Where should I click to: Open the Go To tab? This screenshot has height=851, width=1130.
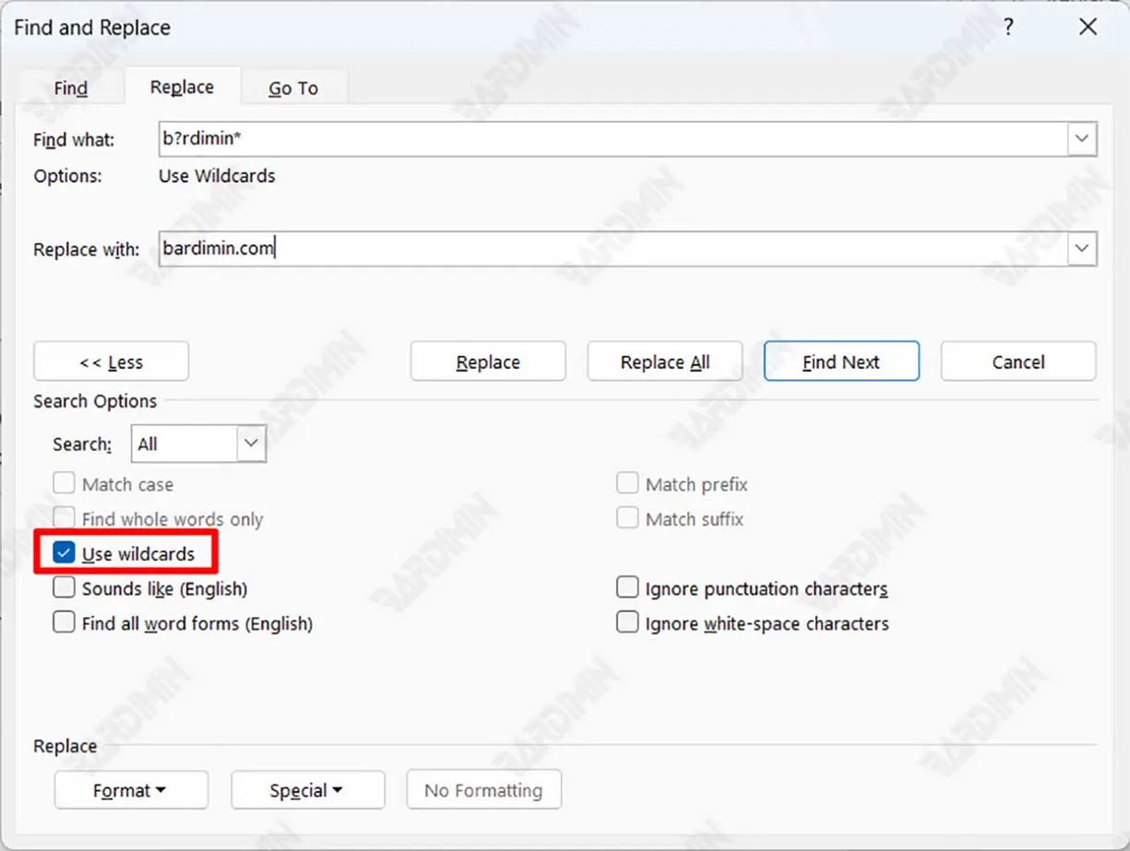pos(293,89)
